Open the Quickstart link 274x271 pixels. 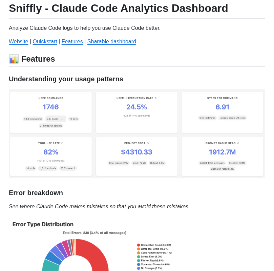coord(45,41)
